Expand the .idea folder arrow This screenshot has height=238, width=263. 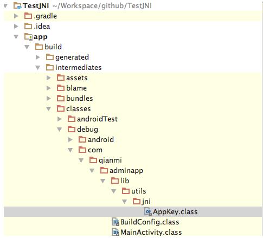click(16, 26)
